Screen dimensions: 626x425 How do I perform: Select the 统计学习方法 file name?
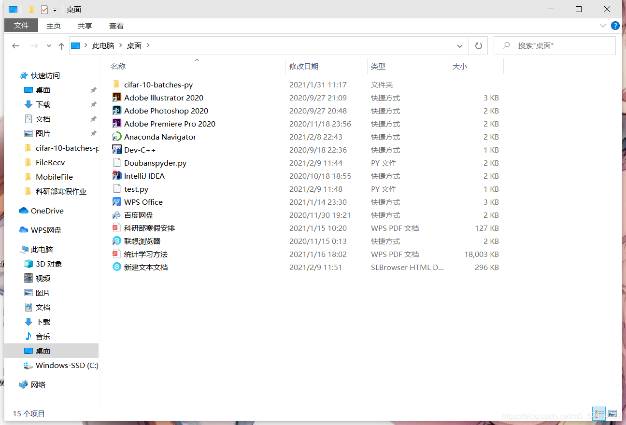[146, 254]
